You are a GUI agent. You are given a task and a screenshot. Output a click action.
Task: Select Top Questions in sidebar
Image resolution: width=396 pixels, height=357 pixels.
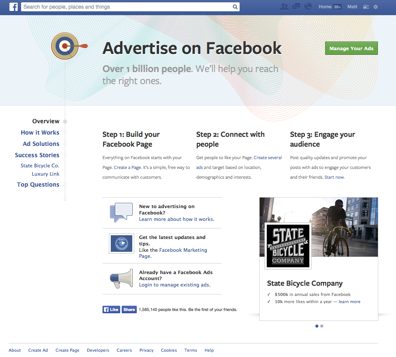(38, 185)
